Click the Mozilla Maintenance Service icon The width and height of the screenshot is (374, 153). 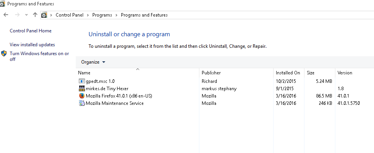point(82,103)
